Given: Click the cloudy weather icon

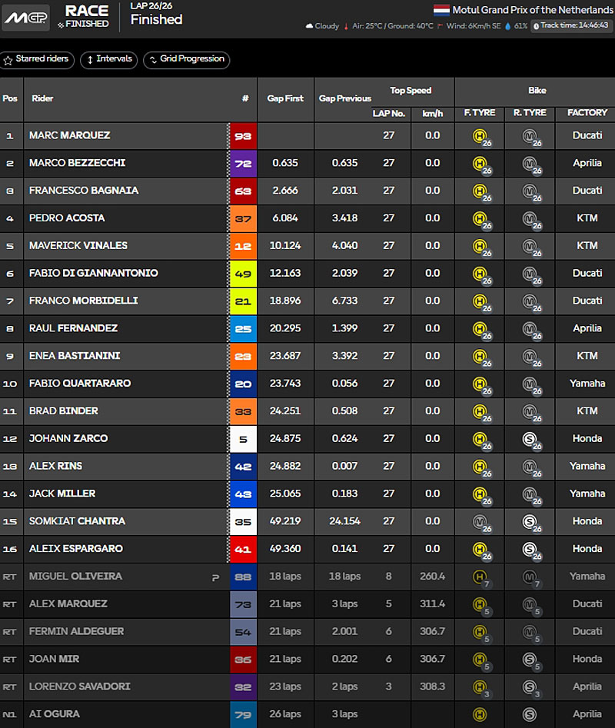Looking at the screenshot, I should (309, 26).
